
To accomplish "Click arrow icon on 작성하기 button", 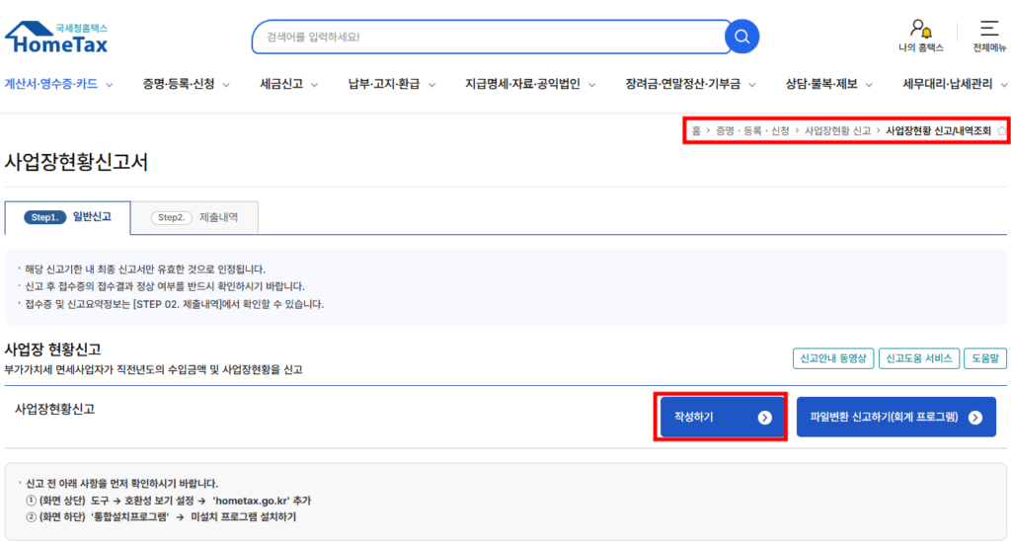I will point(765,418).
